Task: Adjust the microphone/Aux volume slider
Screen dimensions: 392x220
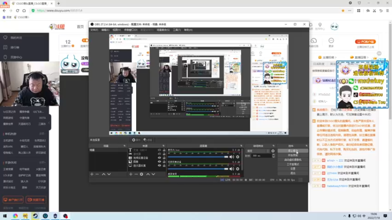Action: pyautogui.click(x=198, y=157)
